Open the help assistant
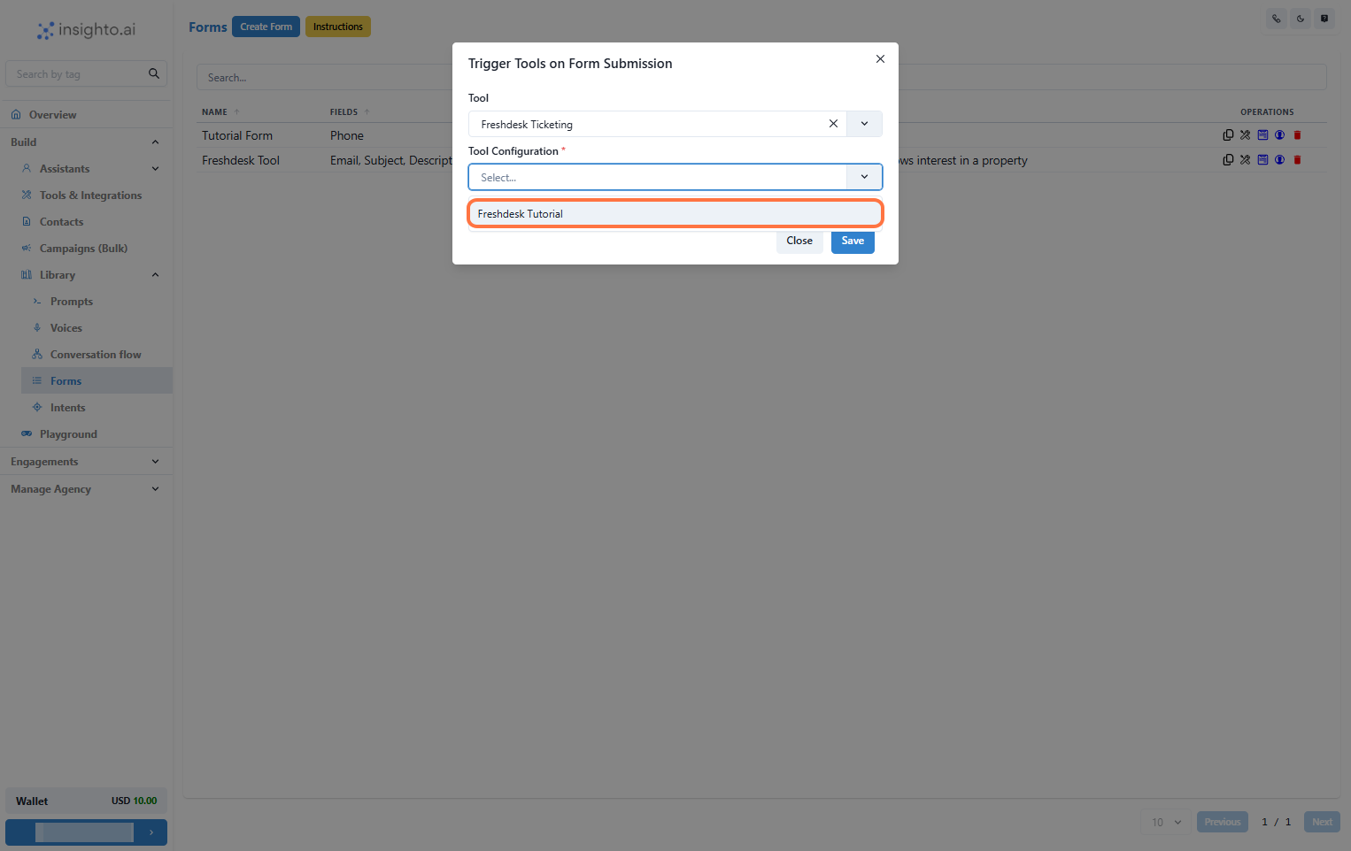1351x851 pixels. click(1324, 18)
